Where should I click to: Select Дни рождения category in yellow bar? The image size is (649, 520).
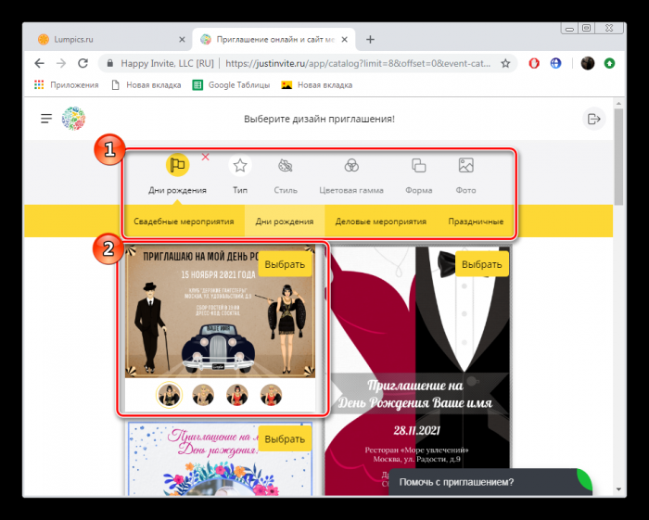click(285, 222)
